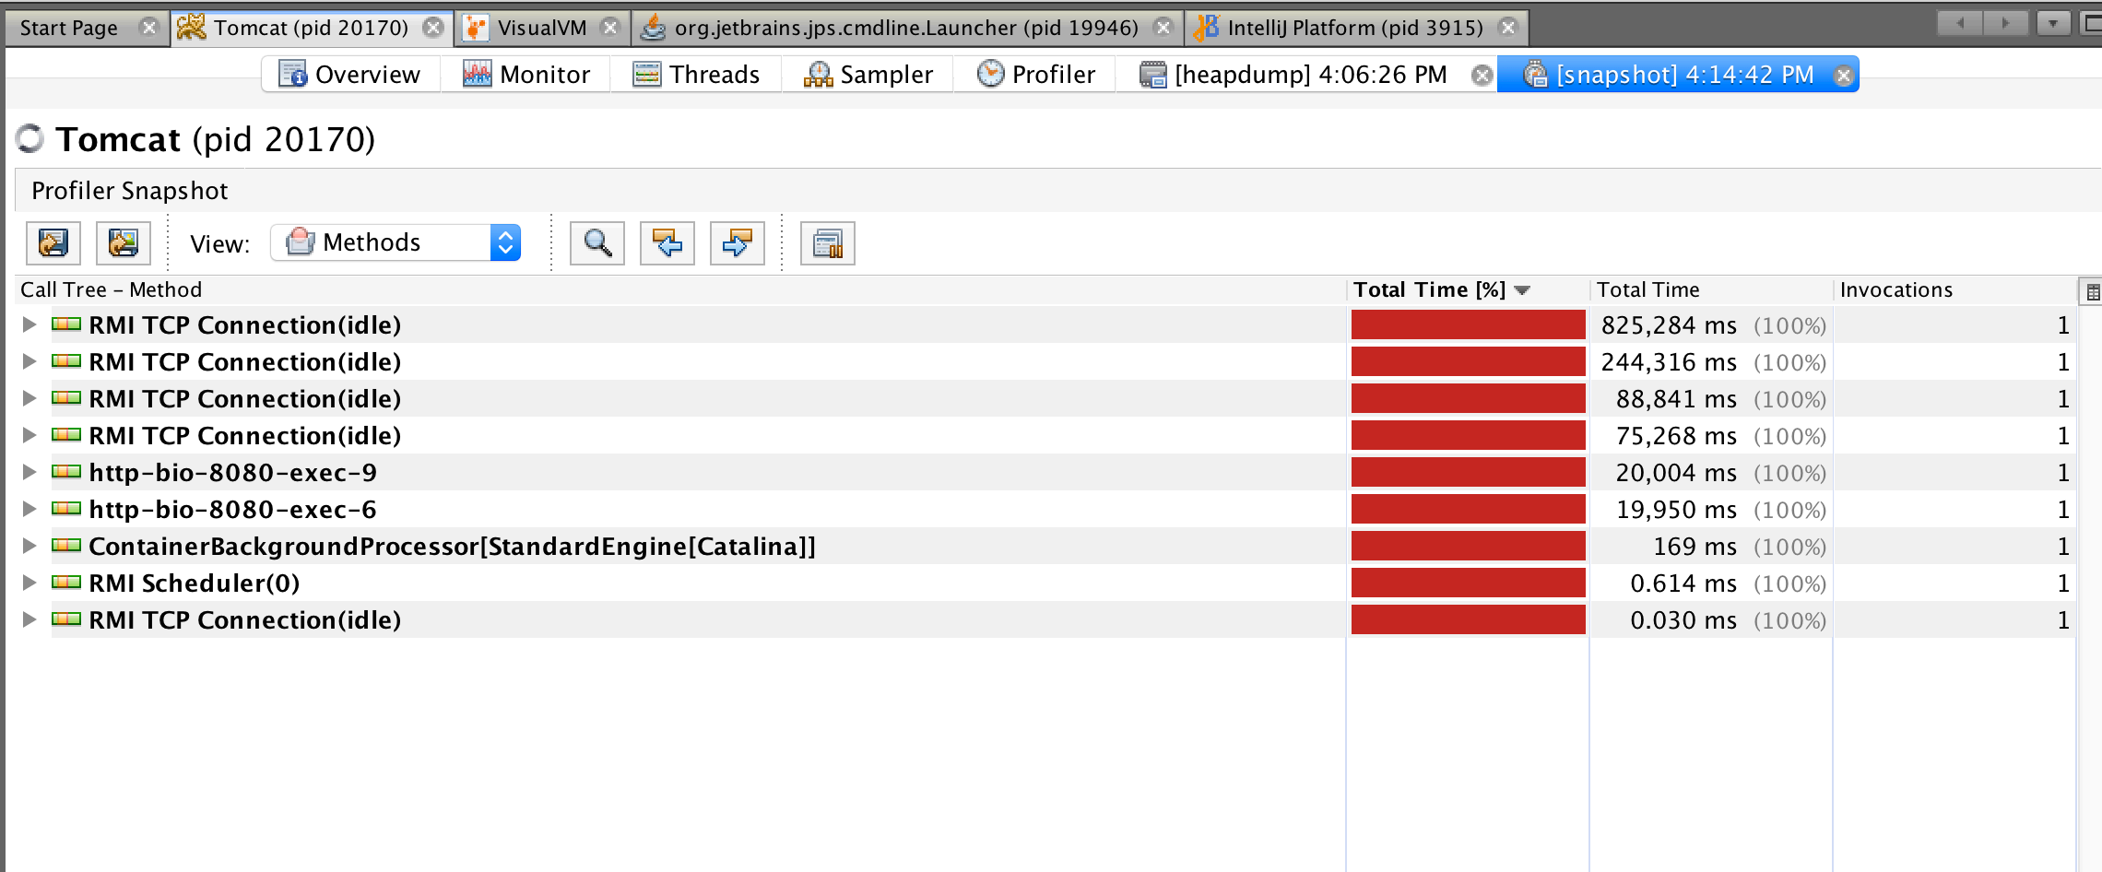The image size is (2102, 872).
Task: Expand the http-bio-8080-exec-6 thread
Action: pos(30,509)
